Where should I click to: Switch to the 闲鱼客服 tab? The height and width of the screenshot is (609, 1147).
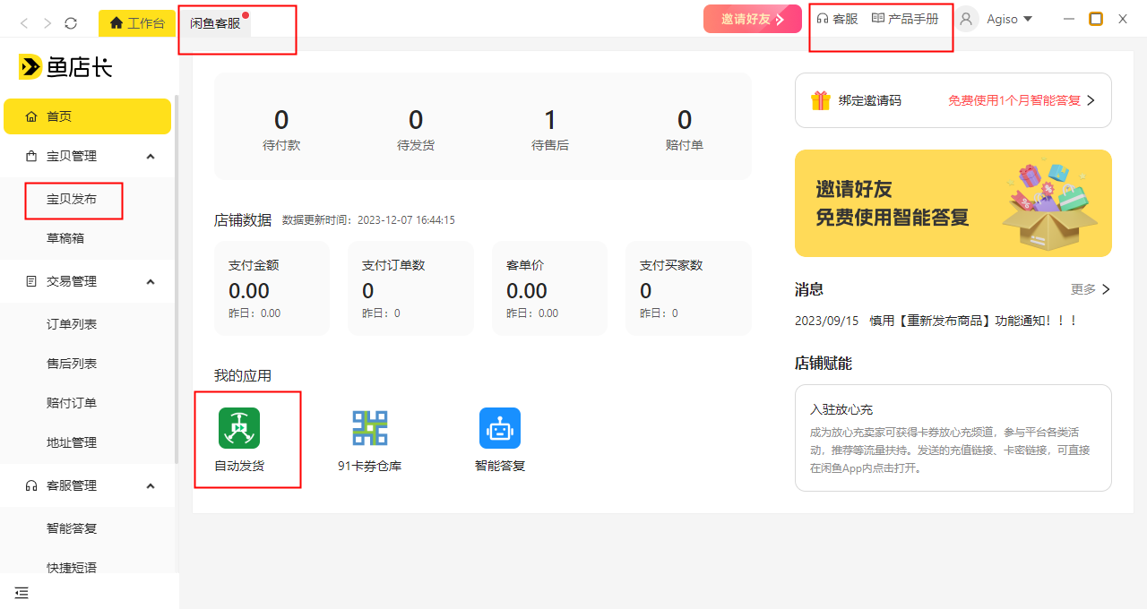click(215, 23)
